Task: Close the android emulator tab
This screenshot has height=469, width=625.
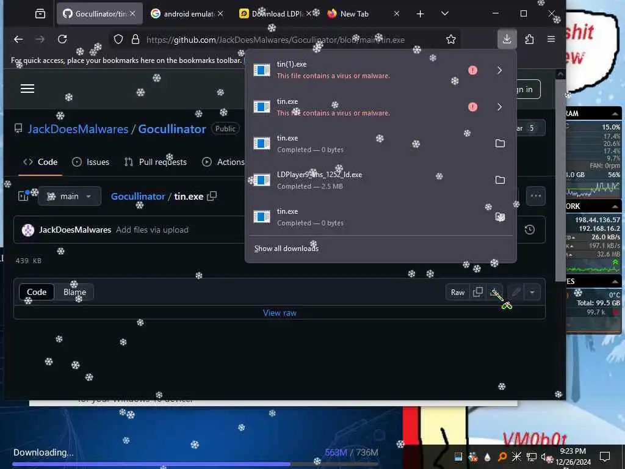Action: [x=220, y=13]
